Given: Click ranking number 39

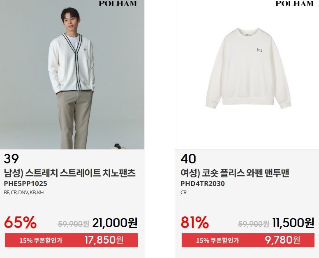Looking at the screenshot, I should point(11,159).
